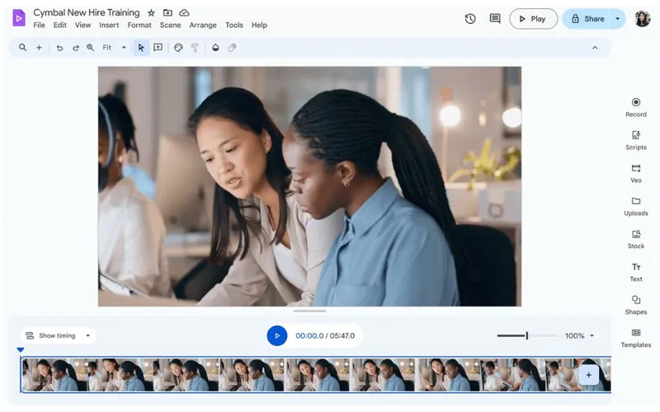Click the Google Vids purple logo icon

click(x=19, y=18)
